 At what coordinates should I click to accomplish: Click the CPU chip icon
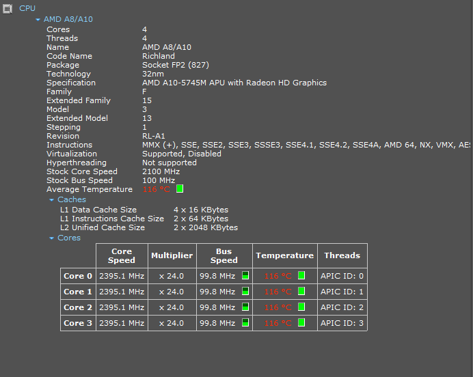[x=8, y=9]
